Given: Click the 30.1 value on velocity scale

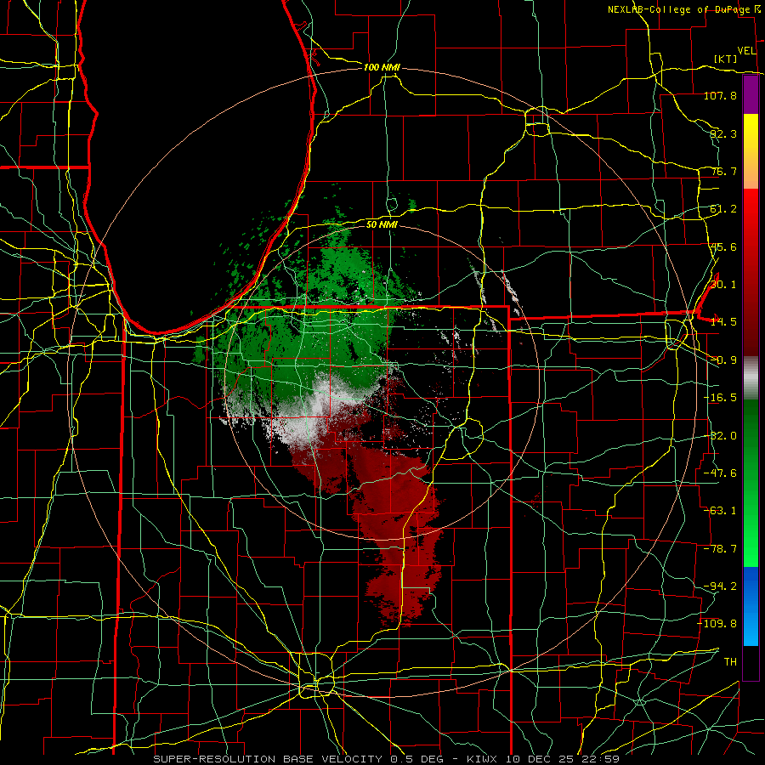Looking at the screenshot, I should pos(723,285).
